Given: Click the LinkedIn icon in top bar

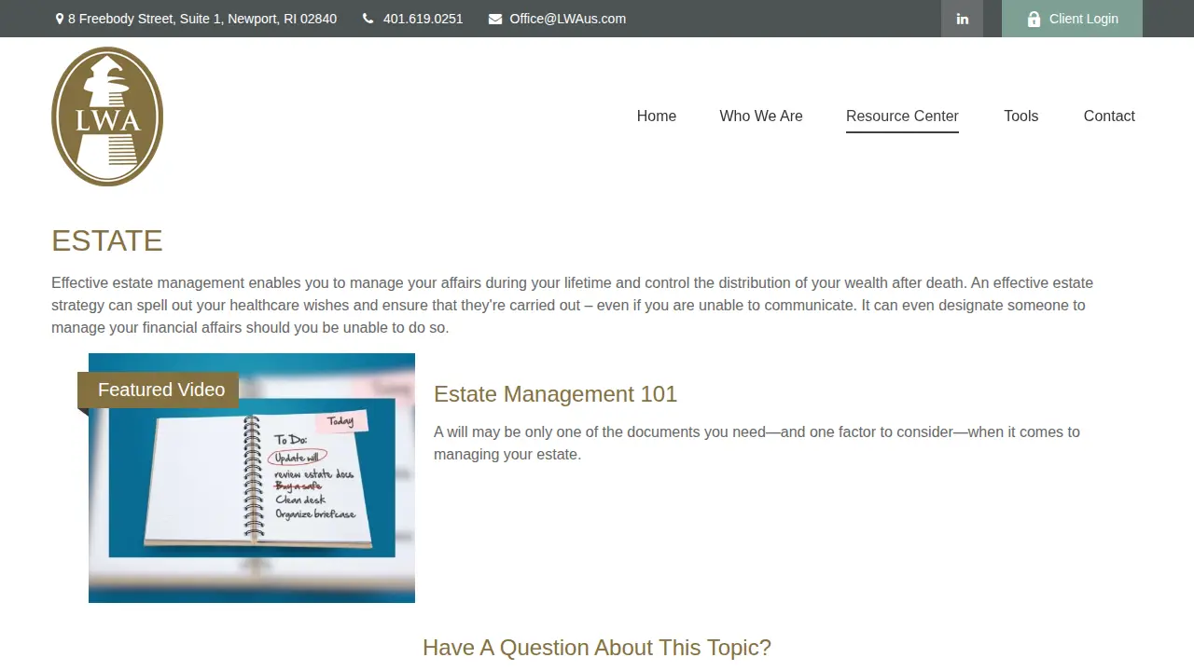Looking at the screenshot, I should (962, 19).
